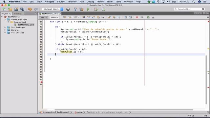Clear the Search field with X button

[x=203, y=9]
